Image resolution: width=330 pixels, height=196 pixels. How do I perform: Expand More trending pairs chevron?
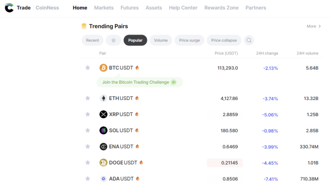coord(320,26)
